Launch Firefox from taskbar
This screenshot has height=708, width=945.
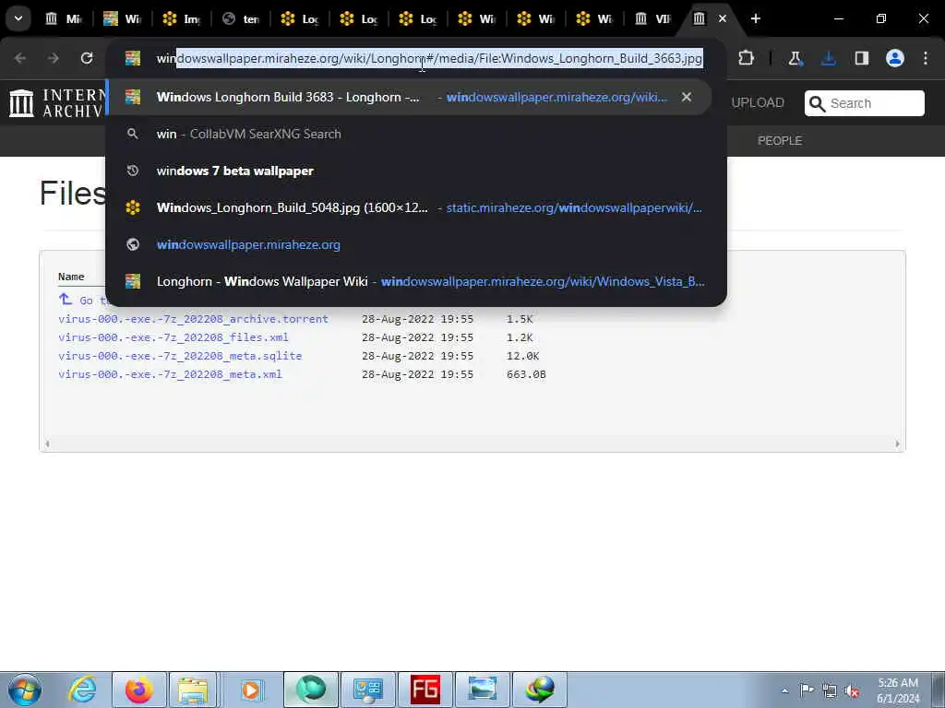(138, 690)
